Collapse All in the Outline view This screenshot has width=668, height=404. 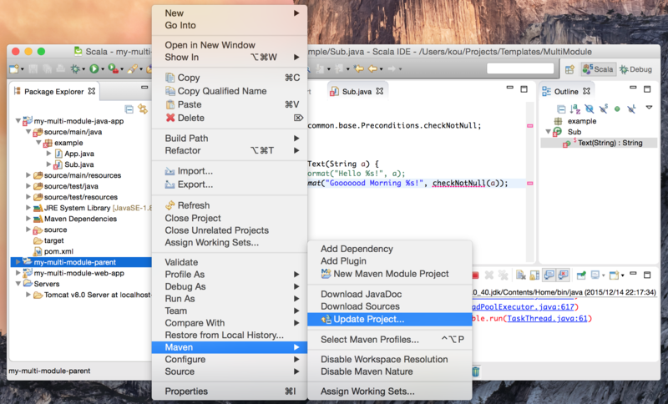click(561, 109)
